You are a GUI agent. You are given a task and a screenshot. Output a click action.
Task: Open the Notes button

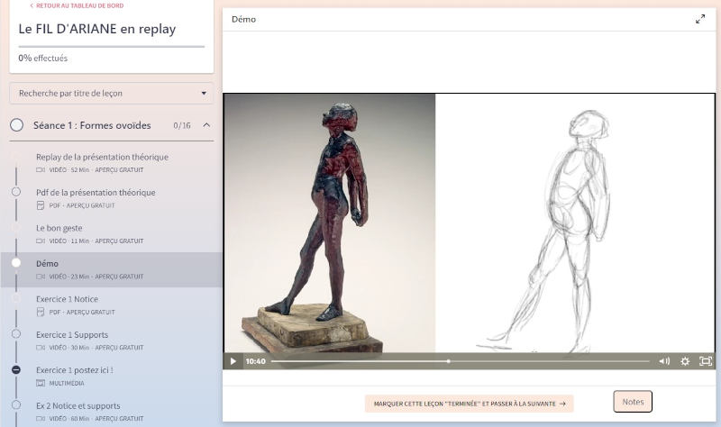[x=633, y=402]
